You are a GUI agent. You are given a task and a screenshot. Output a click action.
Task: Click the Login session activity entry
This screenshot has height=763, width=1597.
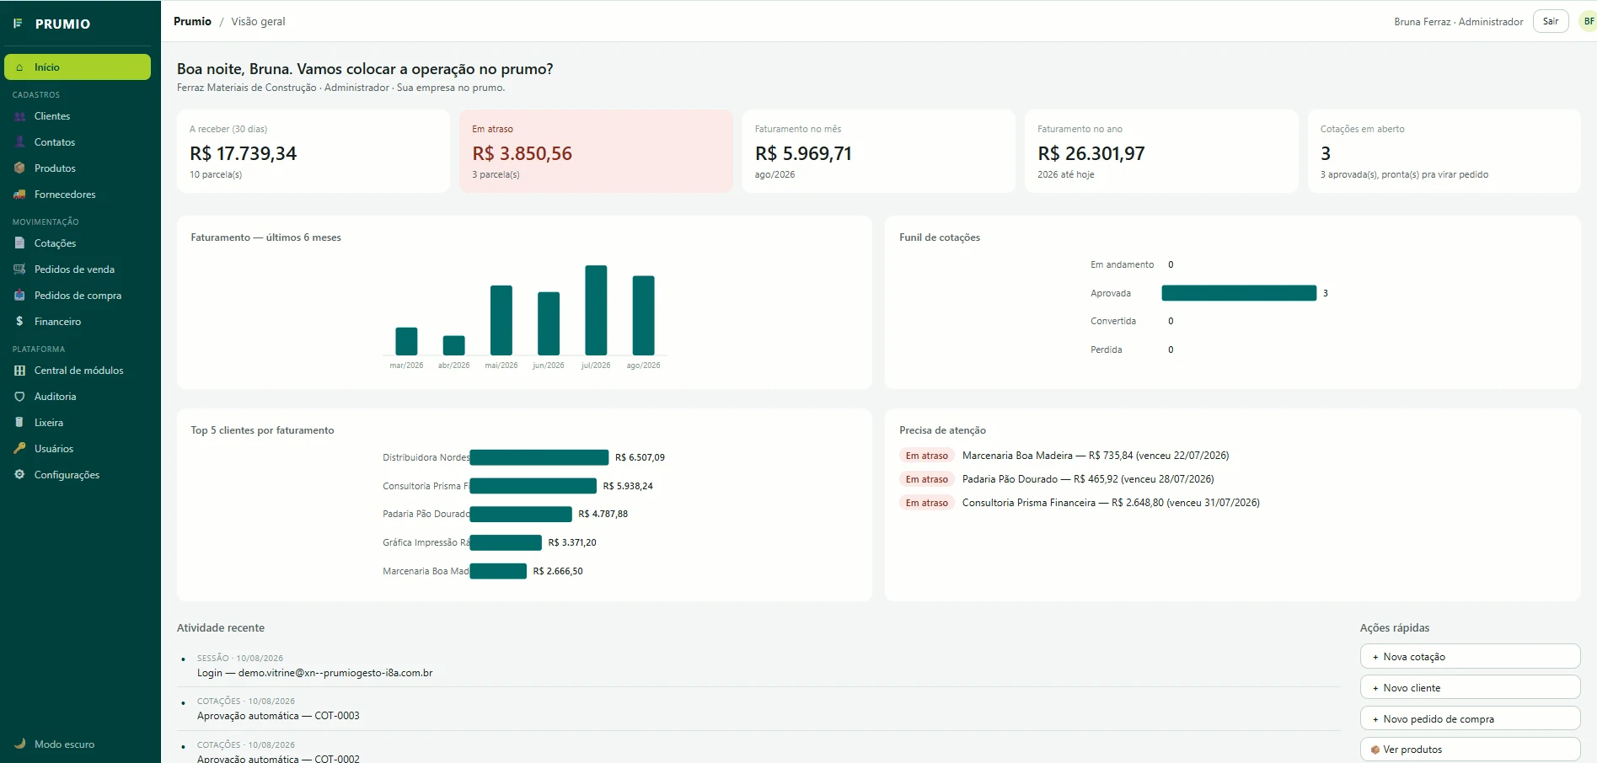pos(315,673)
